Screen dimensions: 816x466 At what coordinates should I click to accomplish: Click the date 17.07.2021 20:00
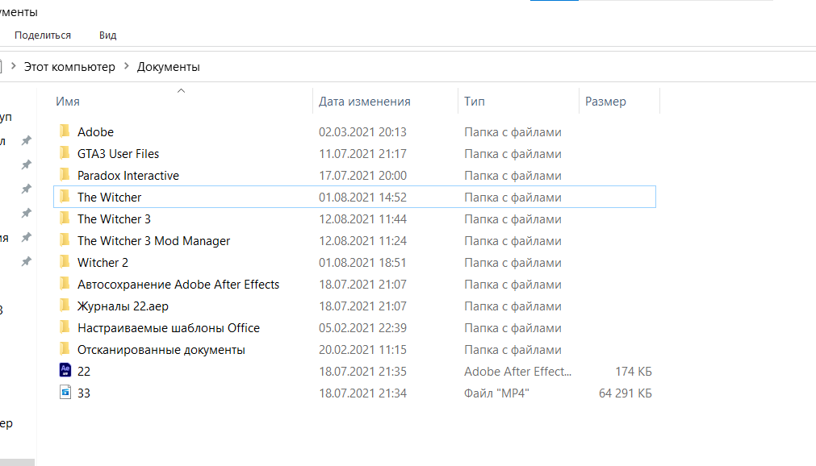click(x=362, y=176)
